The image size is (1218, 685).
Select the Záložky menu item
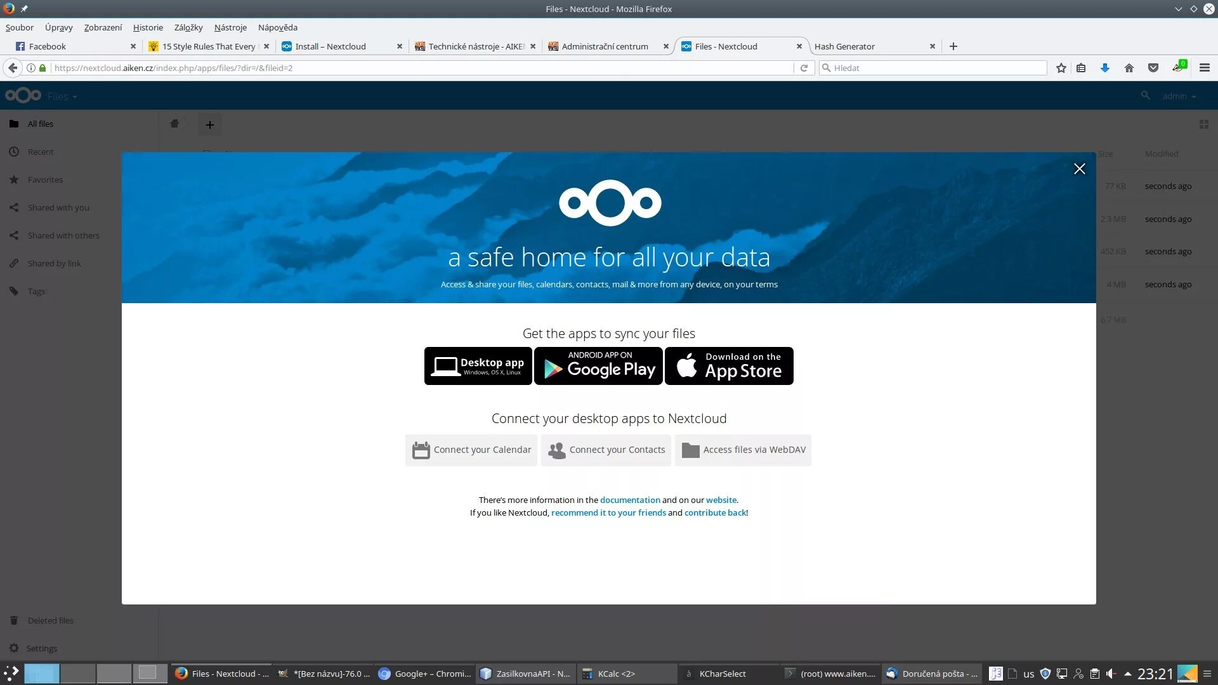point(188,27)
